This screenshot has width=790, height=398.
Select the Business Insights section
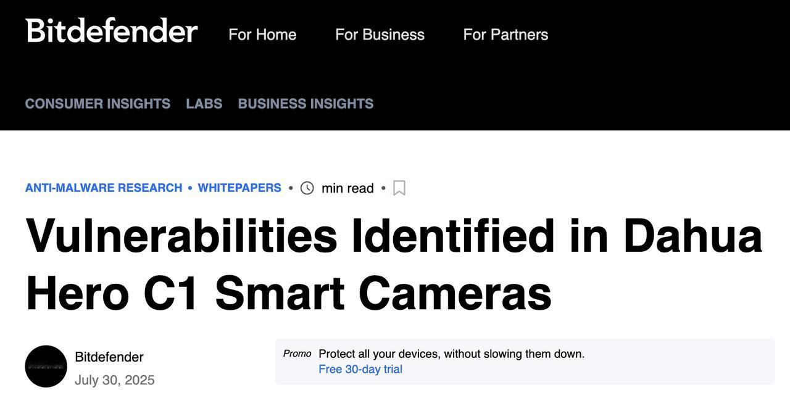tap(306, 104)
